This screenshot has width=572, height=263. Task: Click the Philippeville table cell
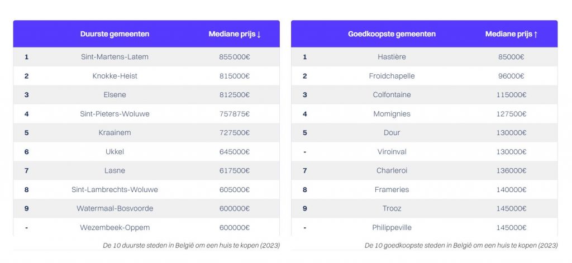pyautogui.click(x=392, y=228)
